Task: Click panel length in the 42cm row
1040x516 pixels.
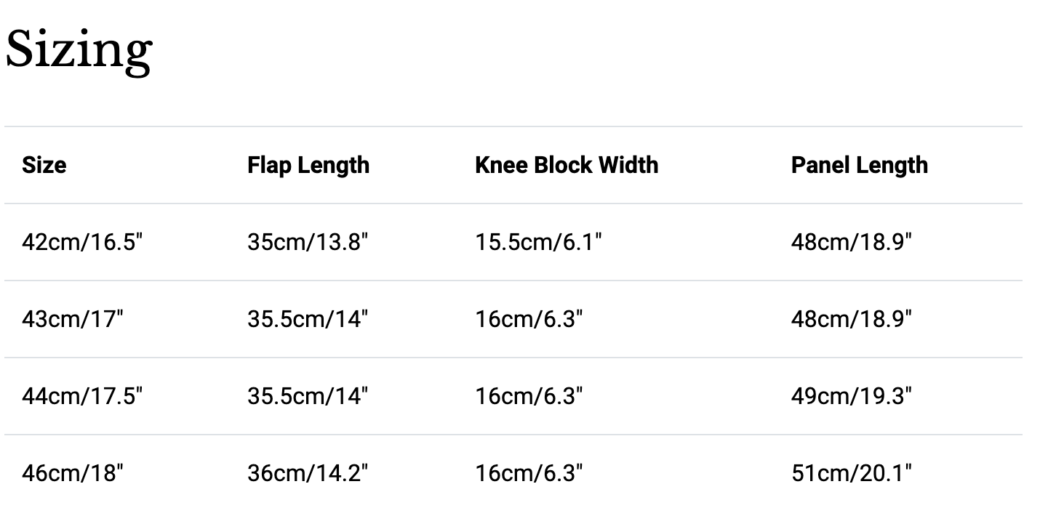Action: (851, 242)
